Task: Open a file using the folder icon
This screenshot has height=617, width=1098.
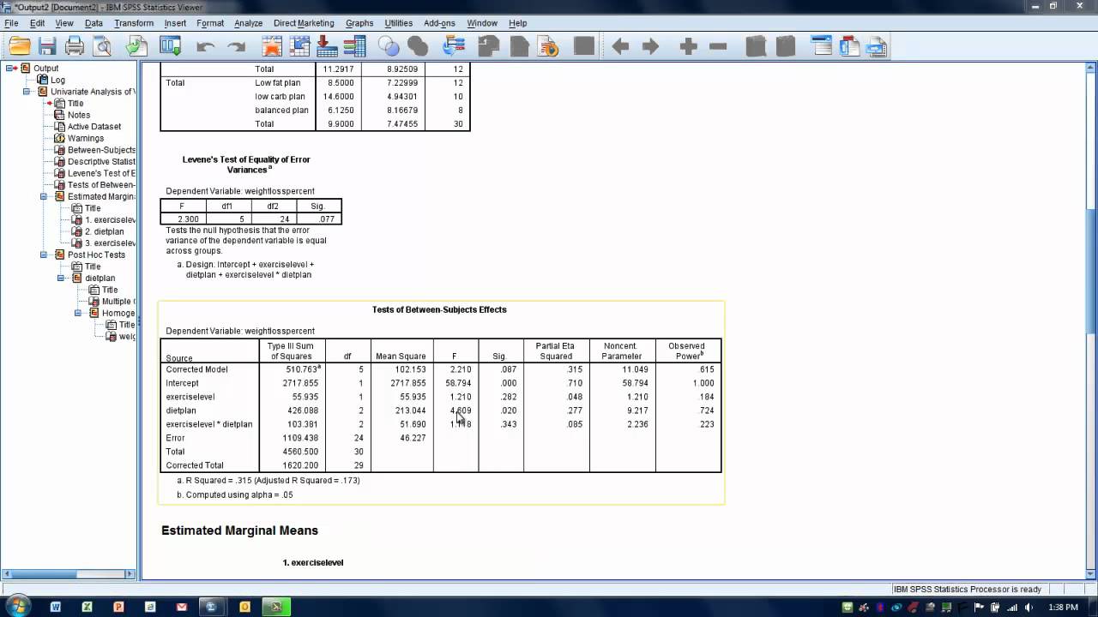Action: [19, 46]
